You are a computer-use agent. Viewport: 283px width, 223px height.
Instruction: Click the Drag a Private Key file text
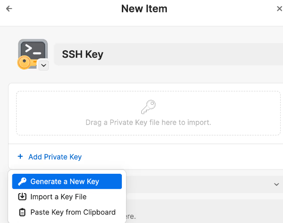[x=148, y=123]
